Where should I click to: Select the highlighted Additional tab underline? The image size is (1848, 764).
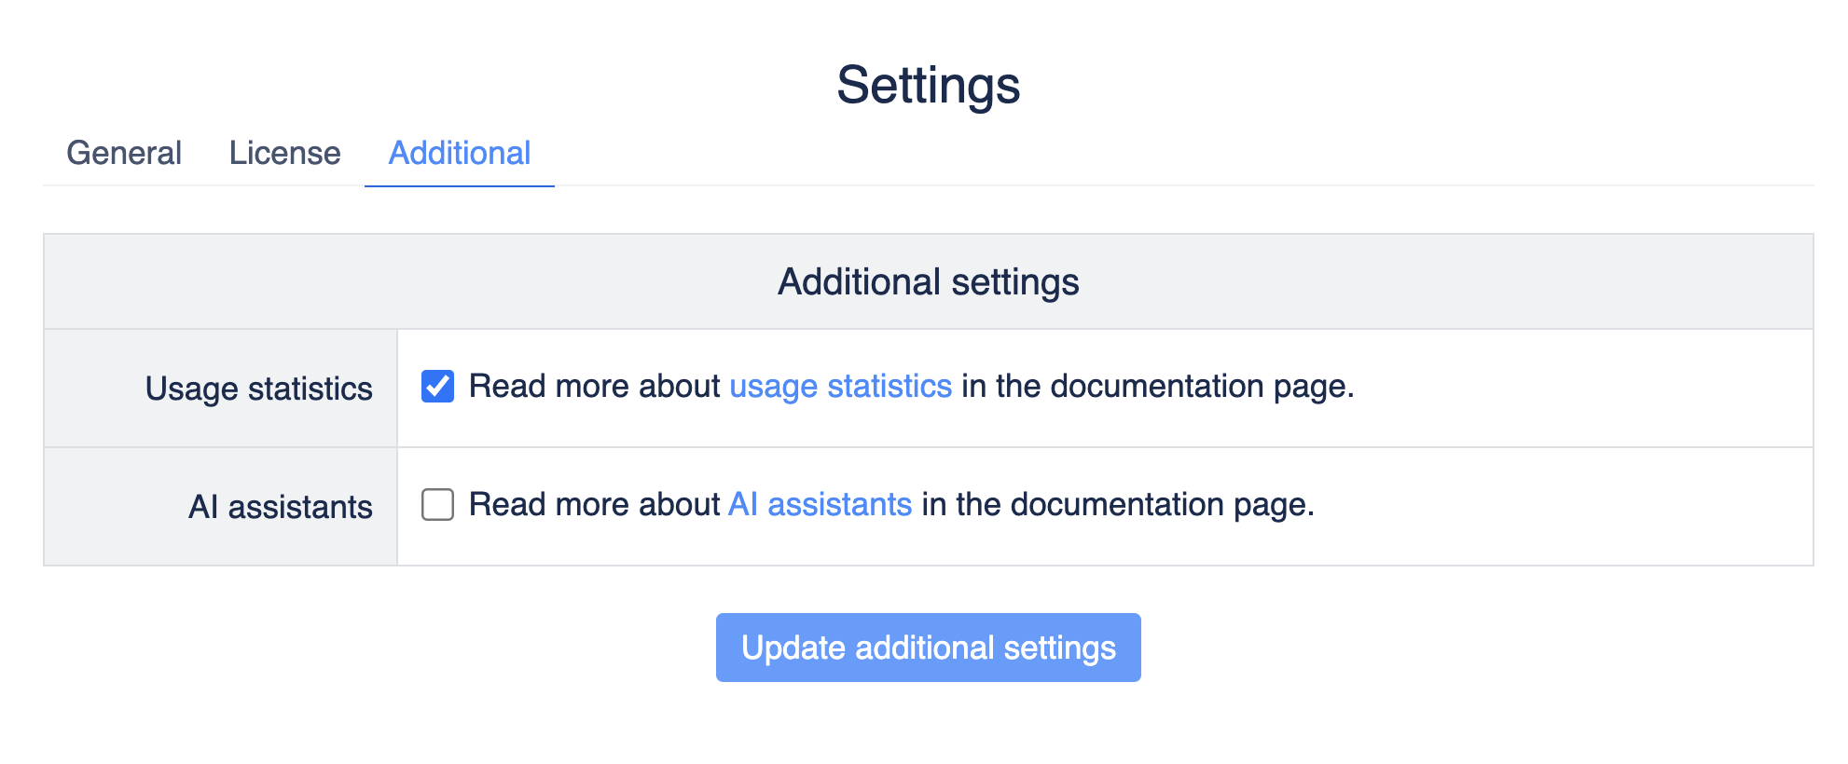(459, 186)
